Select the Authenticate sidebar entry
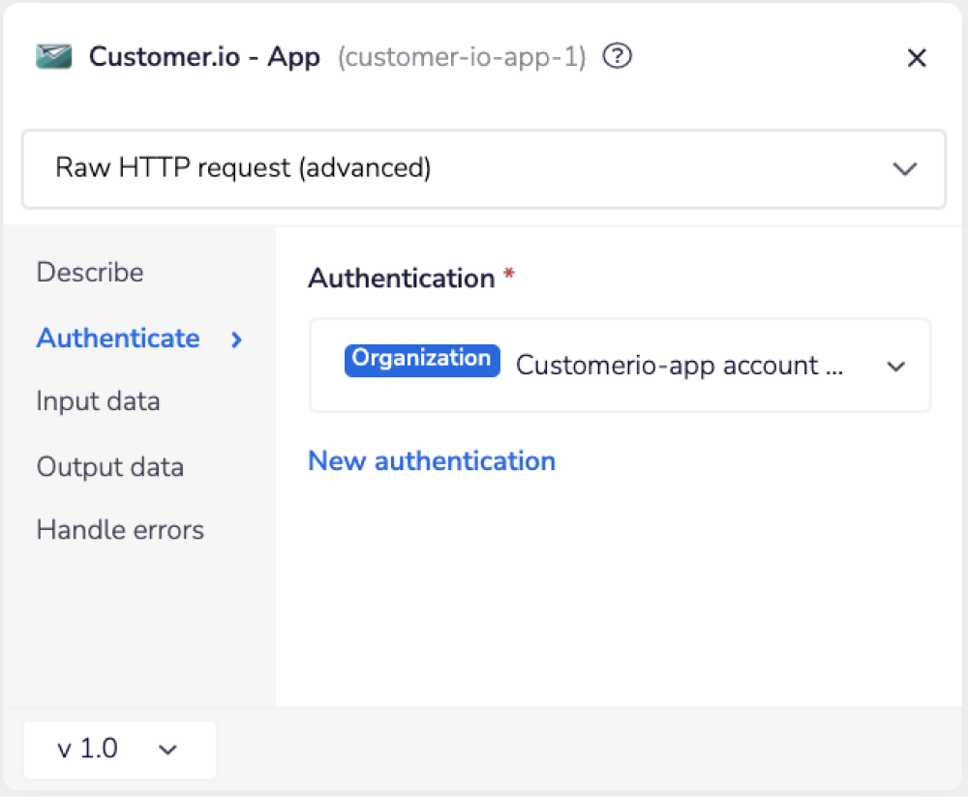The width and height of the screenshot is (968, 797). [x=117, y=339]
